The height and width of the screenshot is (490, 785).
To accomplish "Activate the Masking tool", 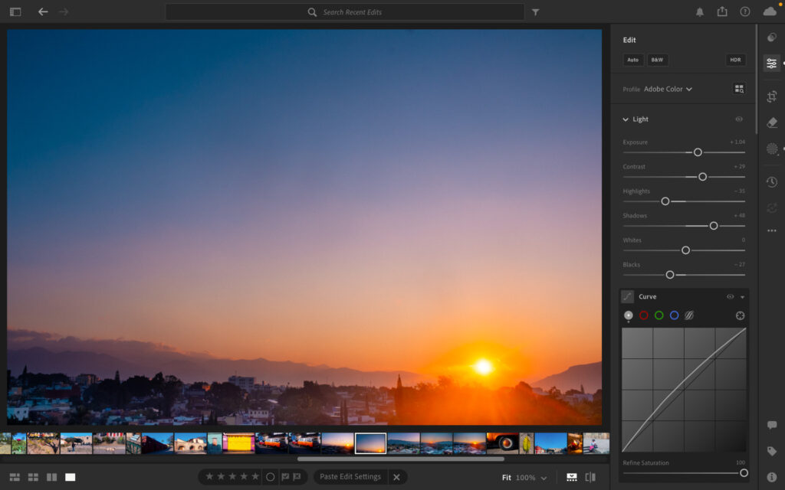I will pos(771,149).
